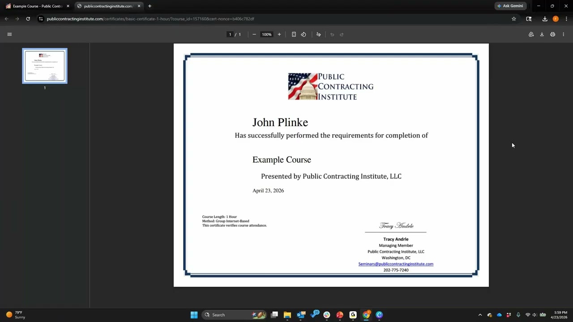Open Google Lens search icon in address bar

pos(529,19)
